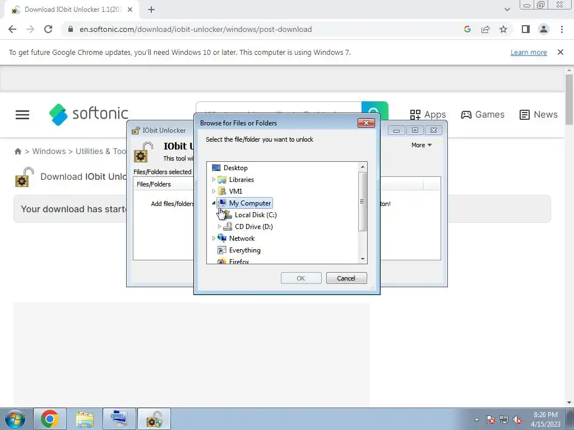Select Libraries in the folder tree
Viewport: 574px width, 430px height.
(x=241, y=180)
